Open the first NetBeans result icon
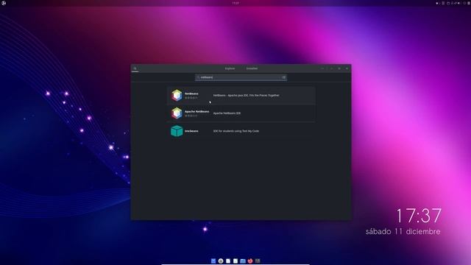This screenshot has width=471, height=265. pyautogui.click(x=177, y=95)
